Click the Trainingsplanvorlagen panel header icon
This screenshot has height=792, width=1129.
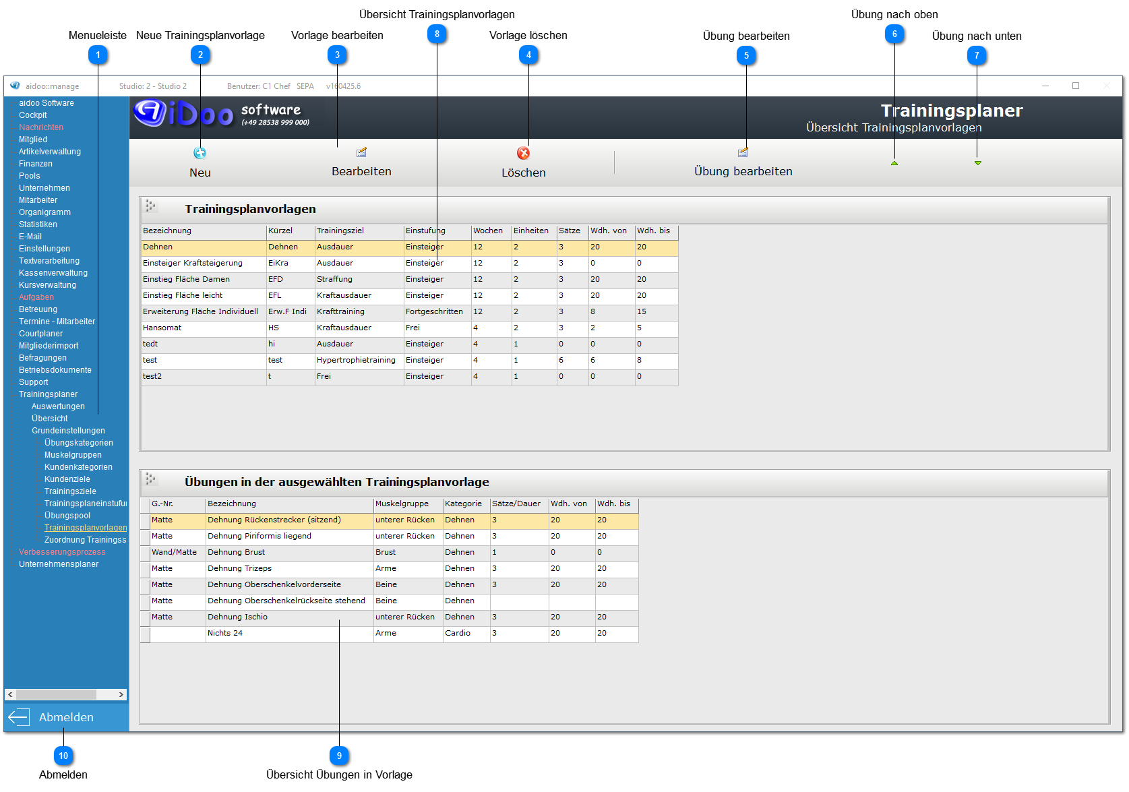150,206
